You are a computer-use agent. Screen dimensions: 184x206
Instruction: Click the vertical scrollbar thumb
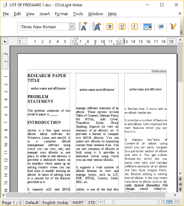coord(180,62)
